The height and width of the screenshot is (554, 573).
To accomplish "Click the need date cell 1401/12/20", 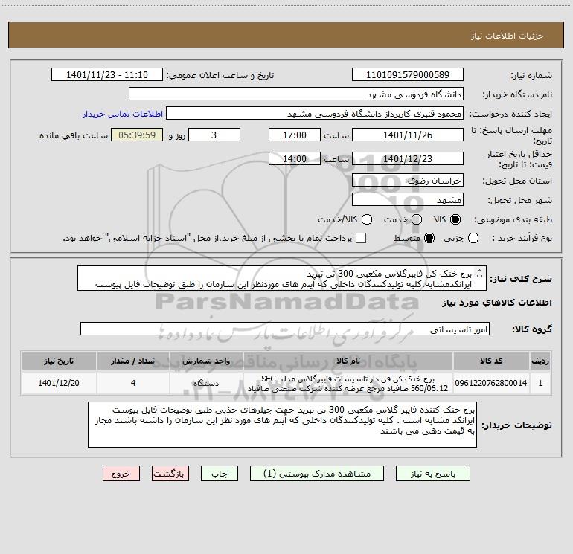I will 59,383.
